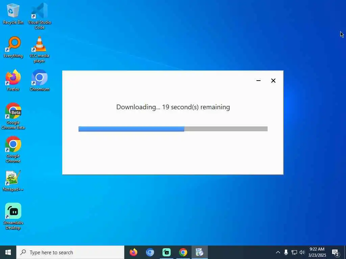The width and height of the screenshot is (346, 259).
Task: Open Streamlabs from the taskbar
Action: (x=166, y=252)
